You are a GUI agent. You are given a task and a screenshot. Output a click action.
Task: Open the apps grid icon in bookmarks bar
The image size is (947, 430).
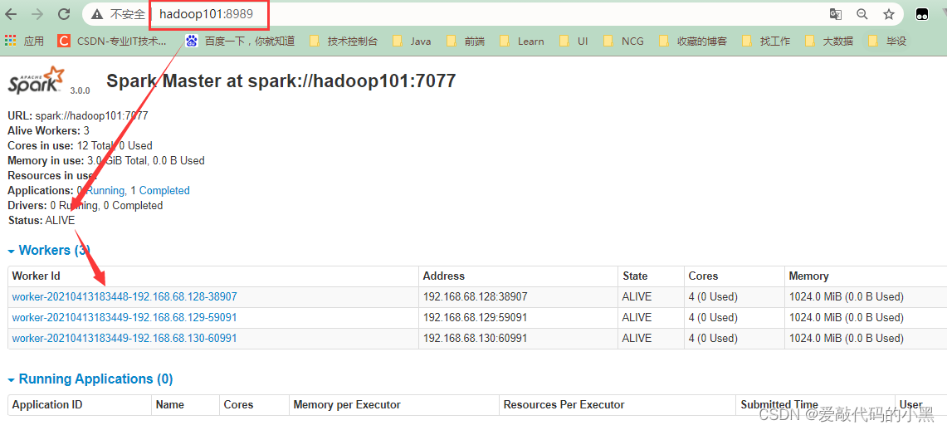pos(10,41)
